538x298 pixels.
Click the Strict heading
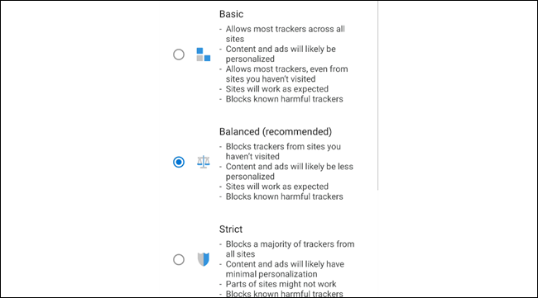(x=231, y=229)
